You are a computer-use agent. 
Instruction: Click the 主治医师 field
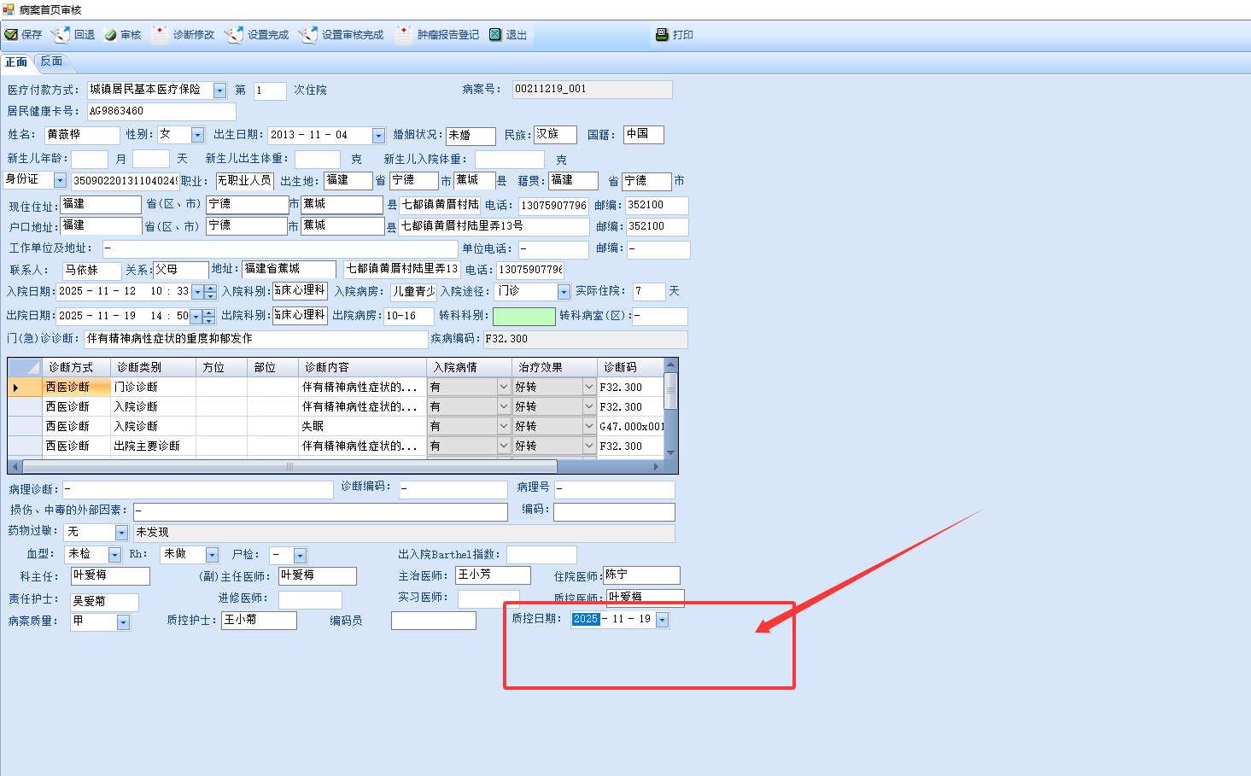click(x=492, y=575)
